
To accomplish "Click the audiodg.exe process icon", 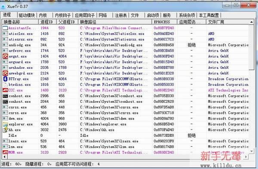I will (5, 45).
